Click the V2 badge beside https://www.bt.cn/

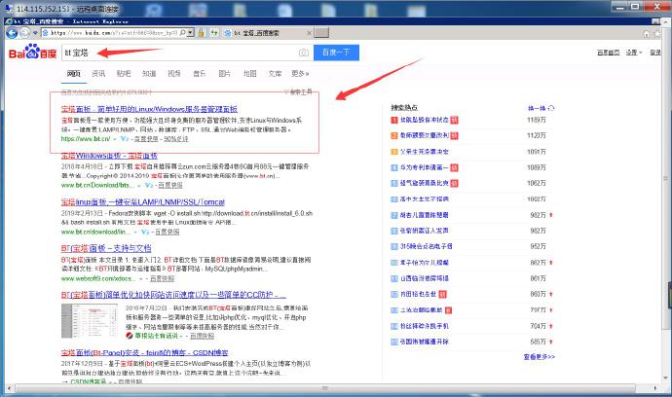[125, 139]
